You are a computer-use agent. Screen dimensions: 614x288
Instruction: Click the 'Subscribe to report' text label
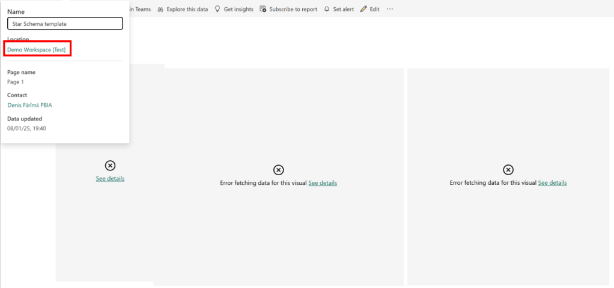point(293,10)
